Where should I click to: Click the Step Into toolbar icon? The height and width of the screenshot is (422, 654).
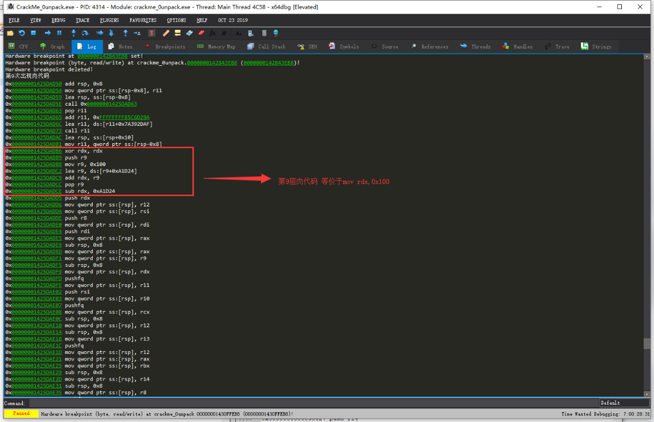tap(73, 33)
